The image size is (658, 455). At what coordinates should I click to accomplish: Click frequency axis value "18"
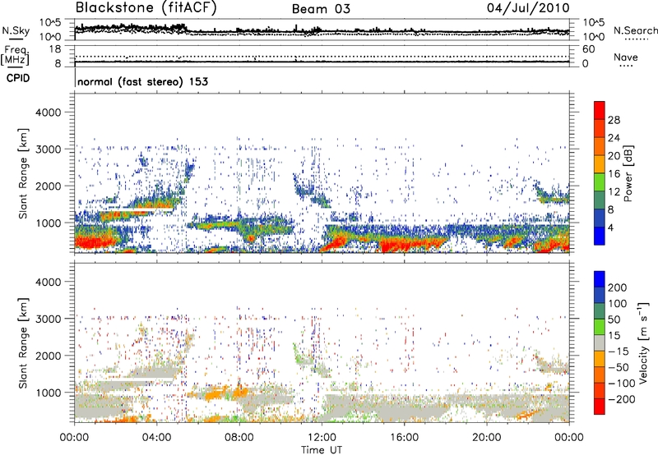click(x=54, y=49)
